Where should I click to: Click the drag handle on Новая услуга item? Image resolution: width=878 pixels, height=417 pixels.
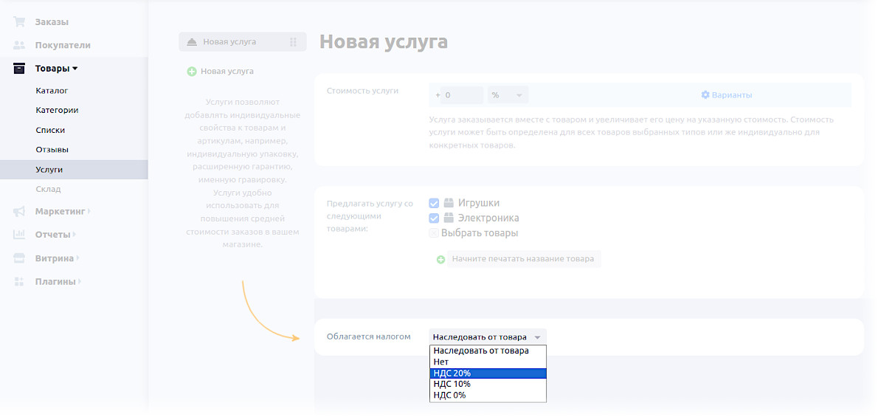coord(293,42)
